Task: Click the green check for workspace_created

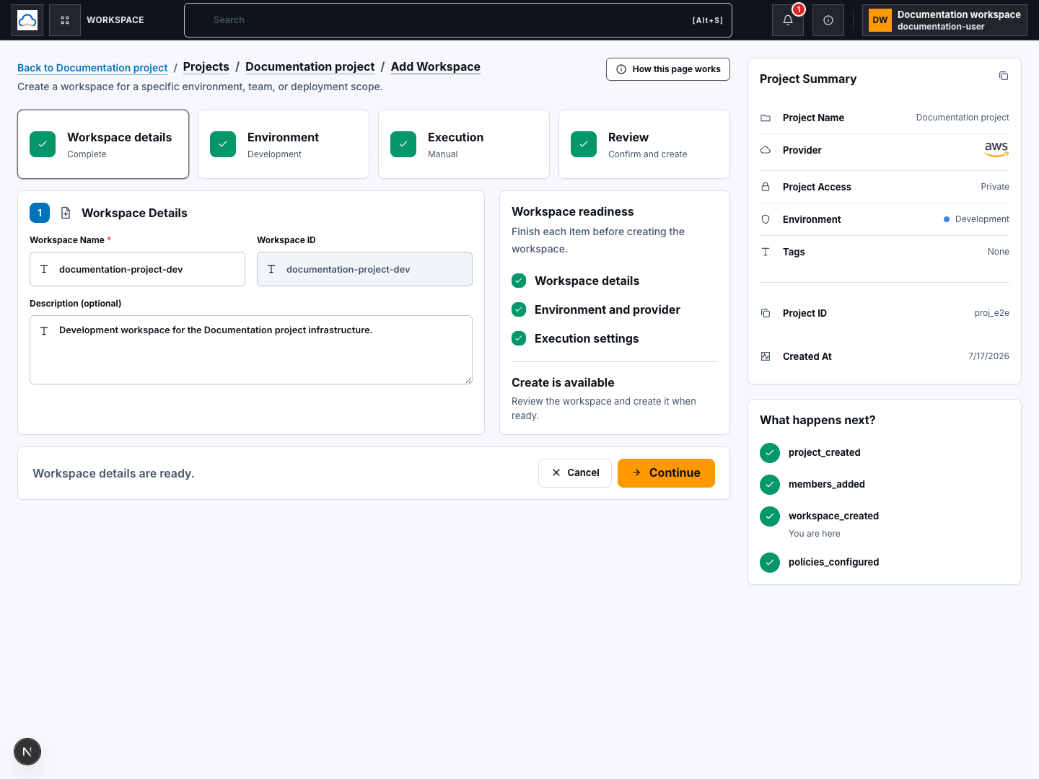Action: 770,516
